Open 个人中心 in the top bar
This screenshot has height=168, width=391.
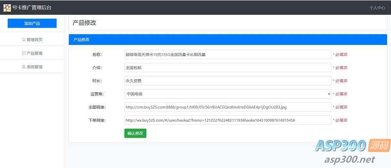[x=377, y=8]
